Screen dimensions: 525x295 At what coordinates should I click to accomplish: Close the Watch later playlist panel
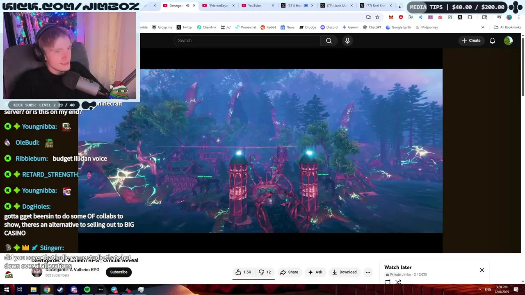482,270
